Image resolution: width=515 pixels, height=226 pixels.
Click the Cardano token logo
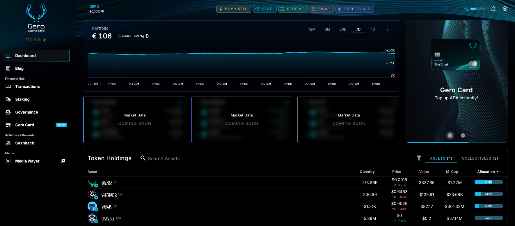[x=93, y=194]
